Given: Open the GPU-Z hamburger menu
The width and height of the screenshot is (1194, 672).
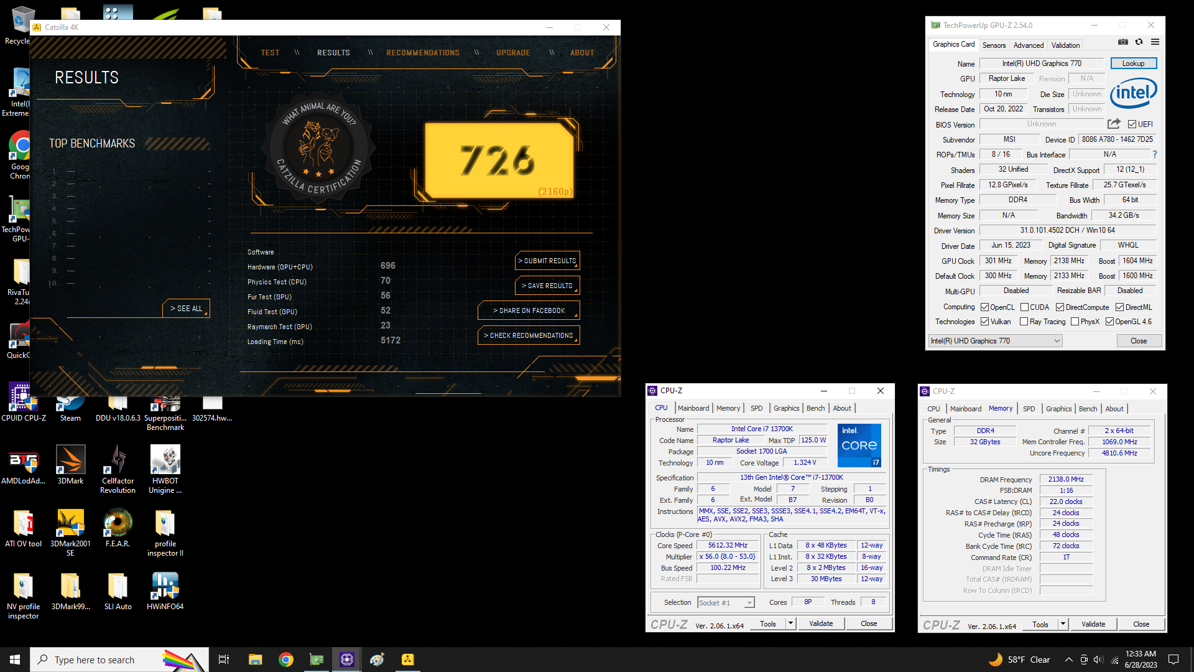Looking at the screenshot, I should 1155,42.
